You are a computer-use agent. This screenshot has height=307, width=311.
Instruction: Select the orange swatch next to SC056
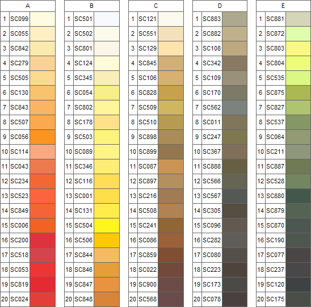click(x=43, y=137)
